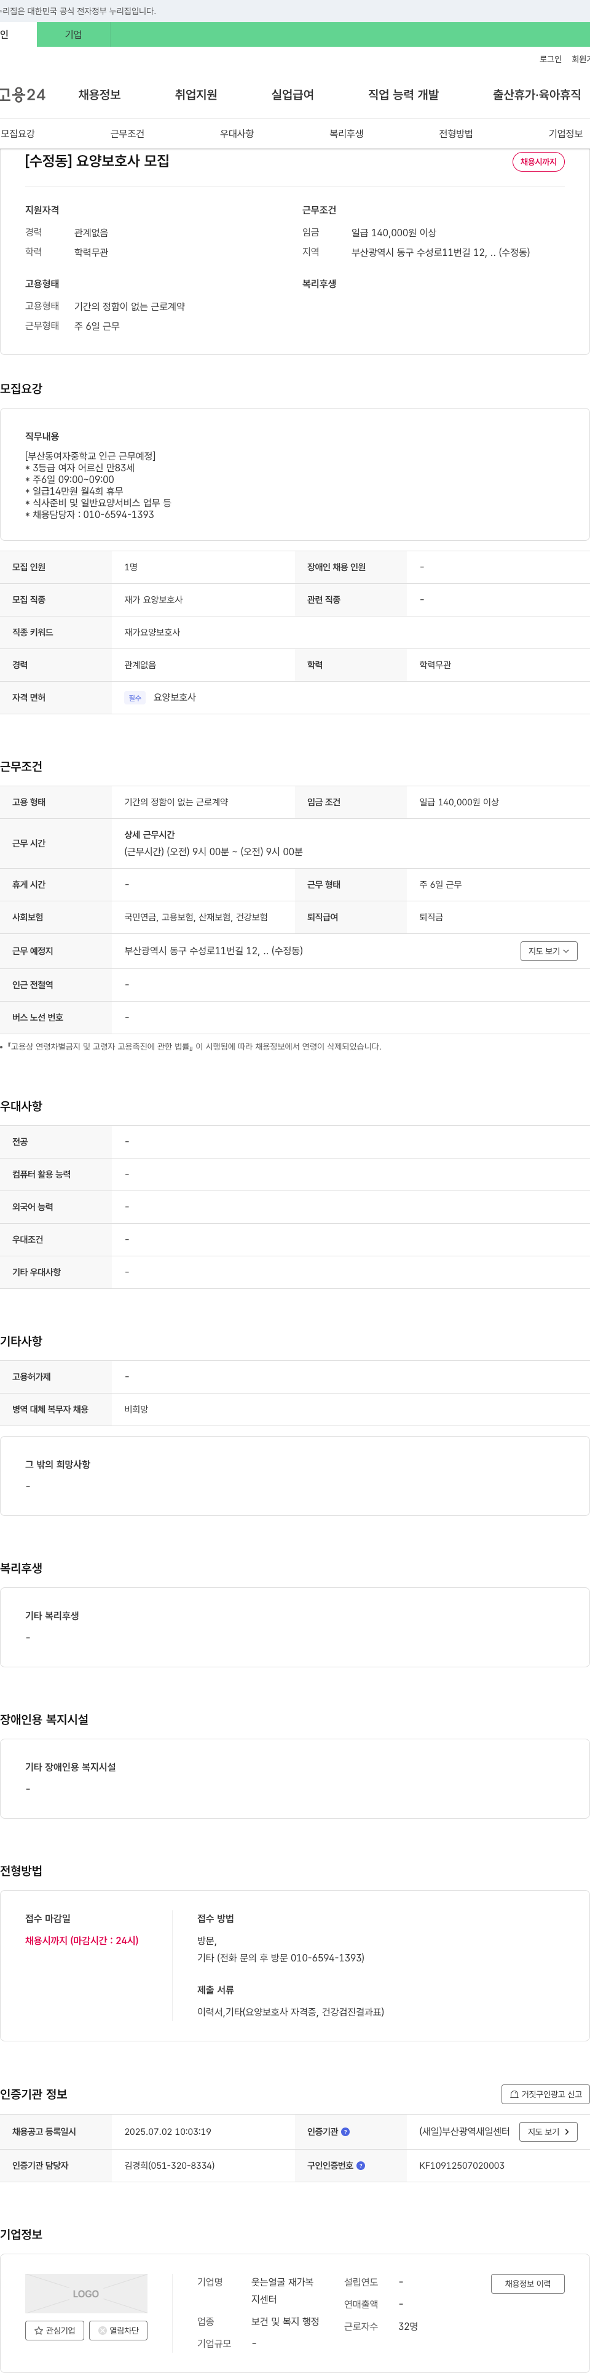Open the 실업급여 main menu
The image size is (590, 2373).
coord(293,95)
